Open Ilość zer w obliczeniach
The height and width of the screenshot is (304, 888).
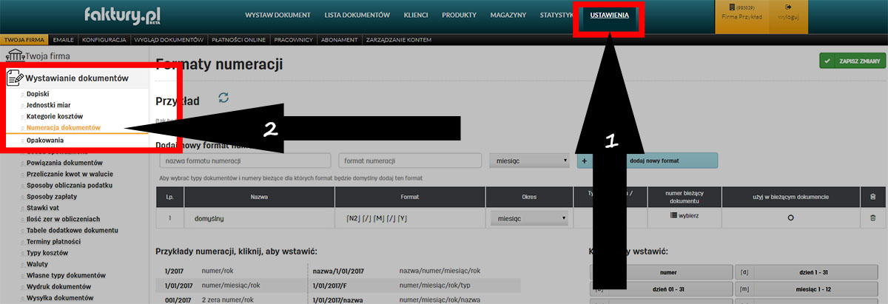point(64,219)
